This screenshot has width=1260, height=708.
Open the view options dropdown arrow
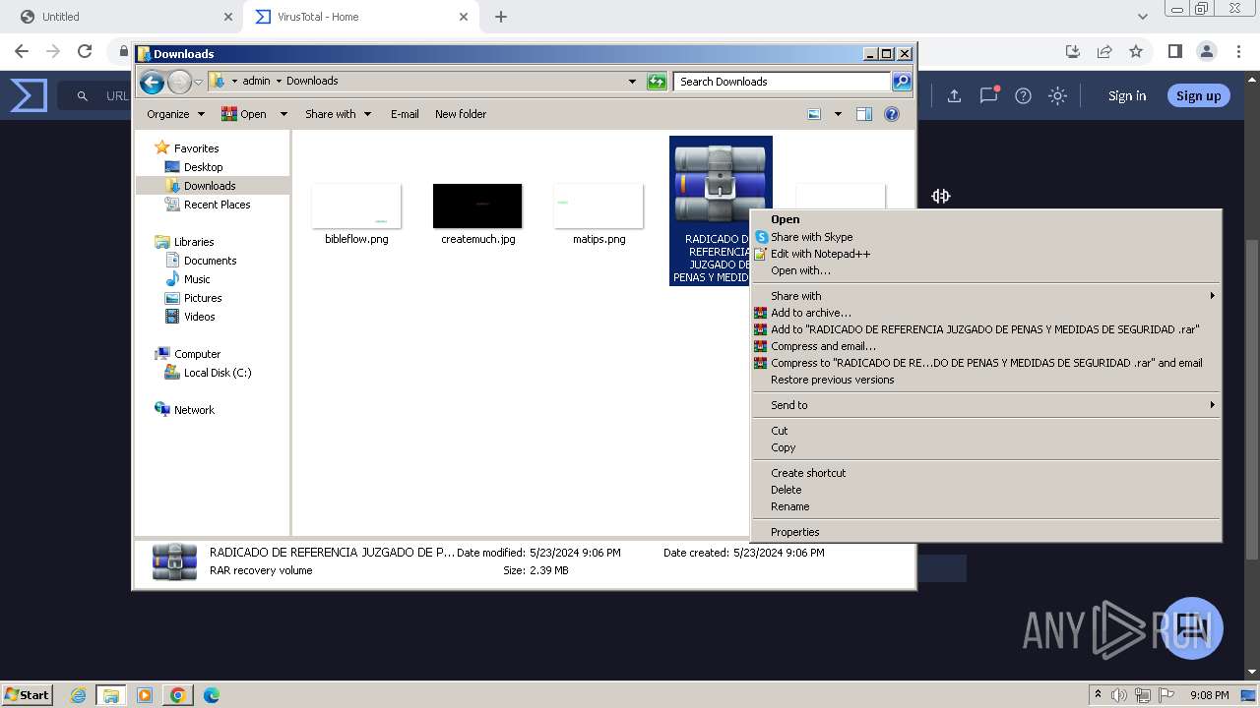838,114
